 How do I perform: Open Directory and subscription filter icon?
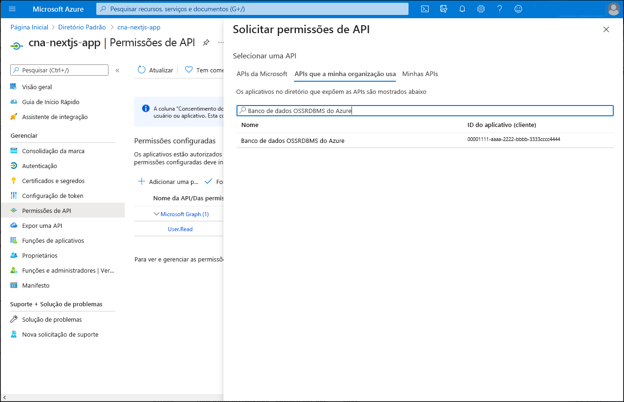[x=444, y=9]
